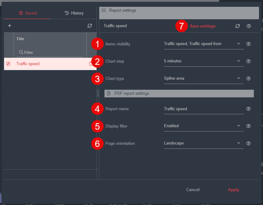Open the Chart step dropdown
263x205 pixels.
pyautogui.click(x=203, y=61)
